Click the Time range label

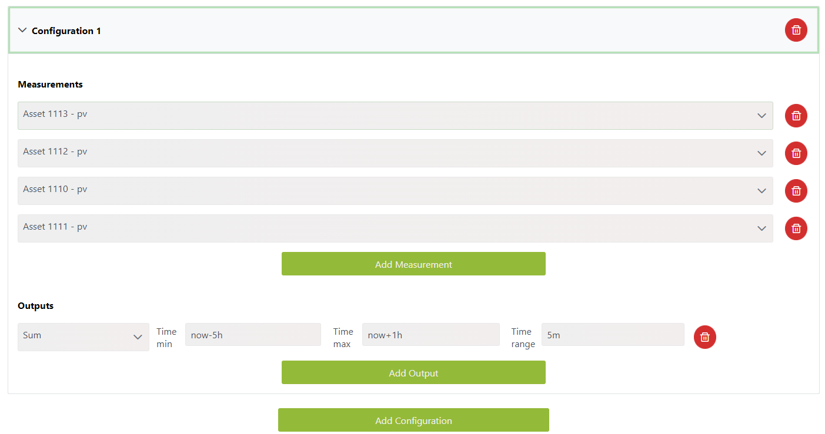523,338
